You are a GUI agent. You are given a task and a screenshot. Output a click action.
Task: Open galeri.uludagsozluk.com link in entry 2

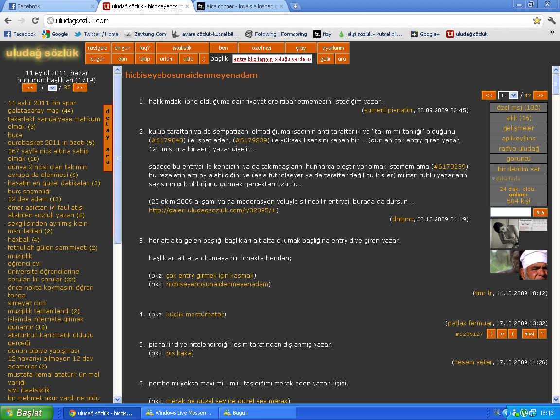(212, 210)
